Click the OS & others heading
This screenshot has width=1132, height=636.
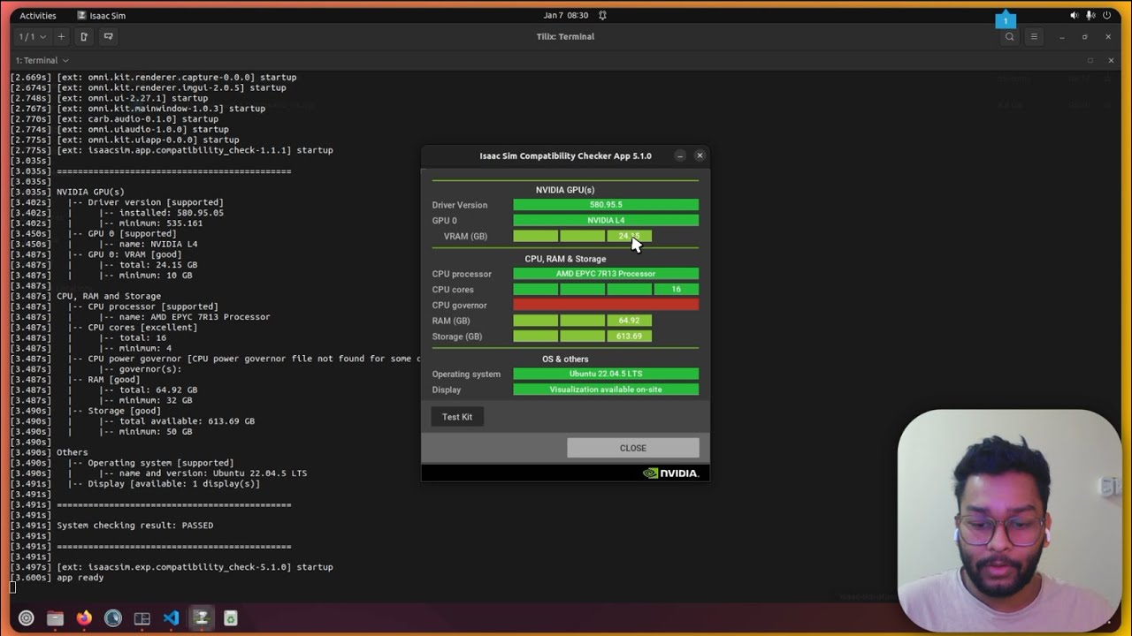tap(565, 359)
